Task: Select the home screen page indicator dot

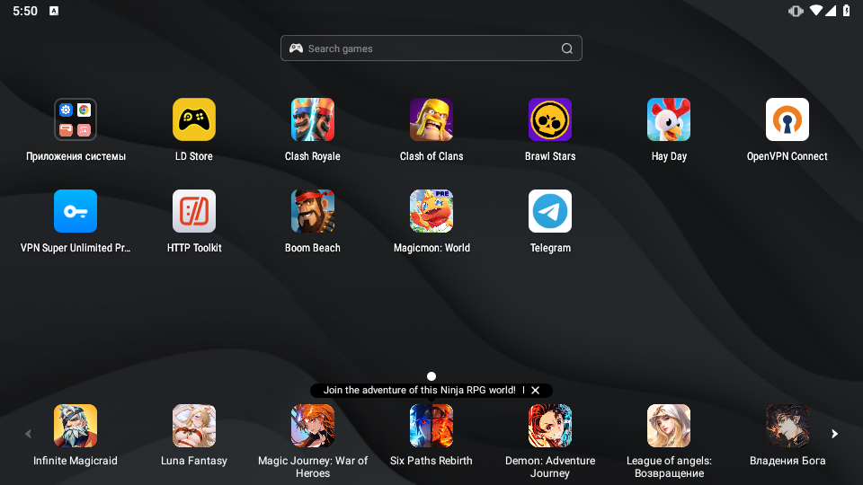Action: pos(431,376)
